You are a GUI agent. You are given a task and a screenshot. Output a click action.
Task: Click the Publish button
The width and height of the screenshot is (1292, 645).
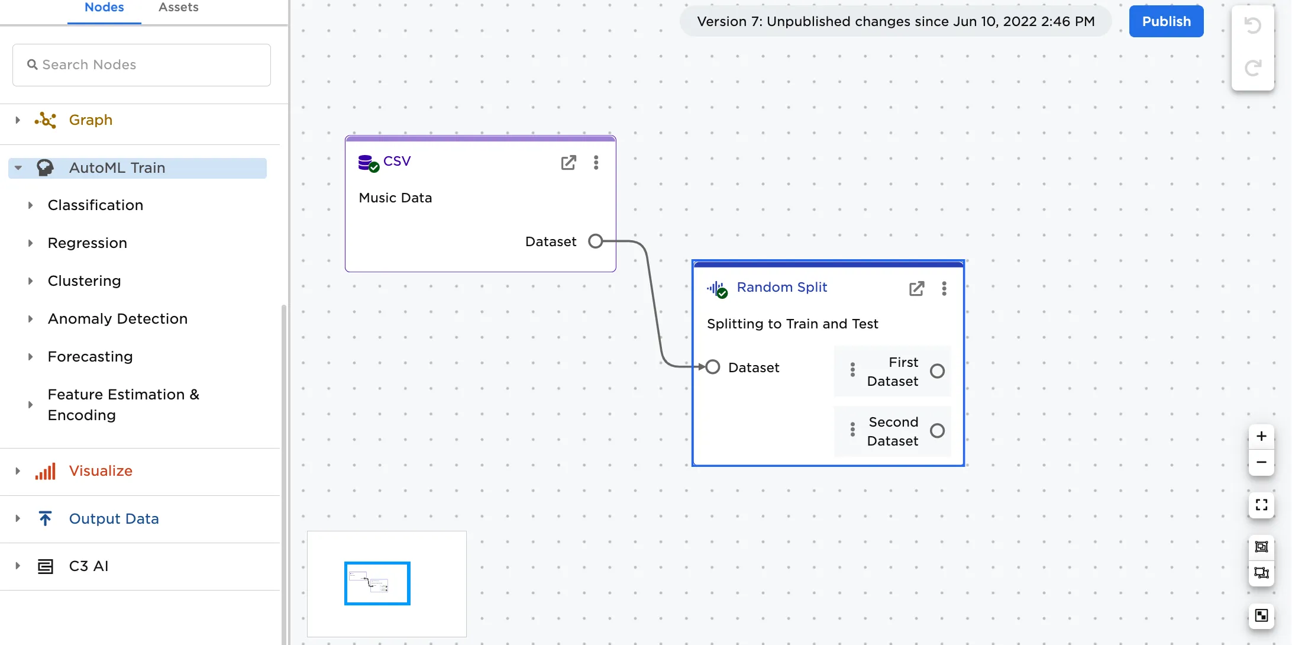pos(1165,21)
